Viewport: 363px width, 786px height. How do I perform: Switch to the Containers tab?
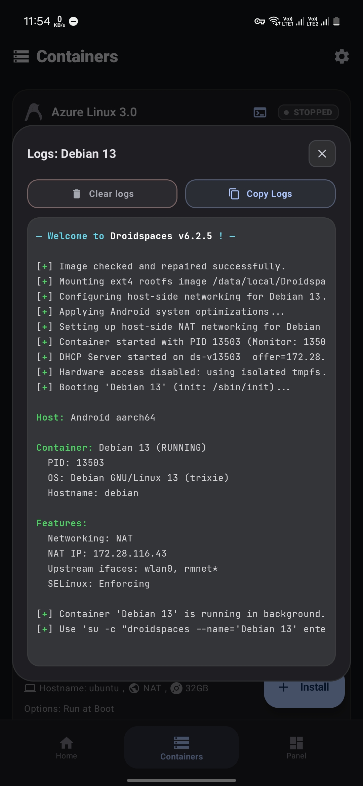pos(182,748)
